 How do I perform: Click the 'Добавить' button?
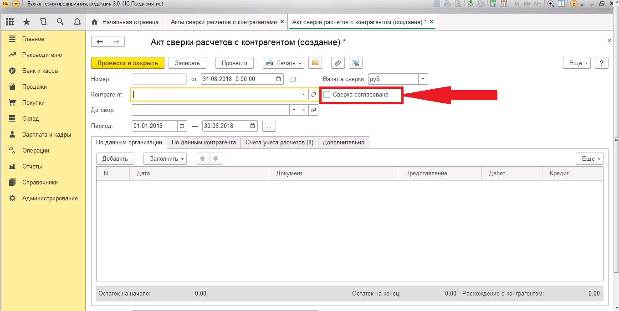[115, 158]
